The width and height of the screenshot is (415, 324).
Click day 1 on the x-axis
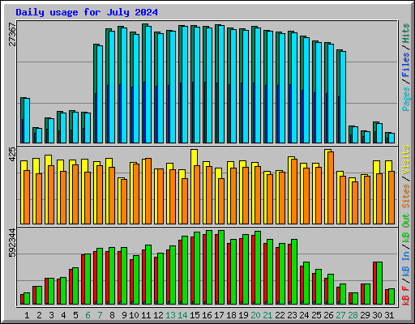pyautogui.click(x=27, y=315)
